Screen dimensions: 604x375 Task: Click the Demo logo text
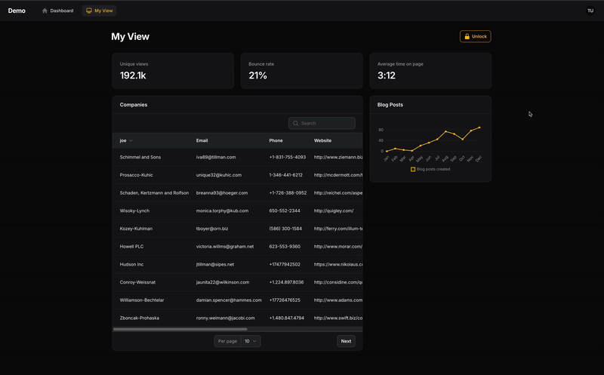(17, 11)
